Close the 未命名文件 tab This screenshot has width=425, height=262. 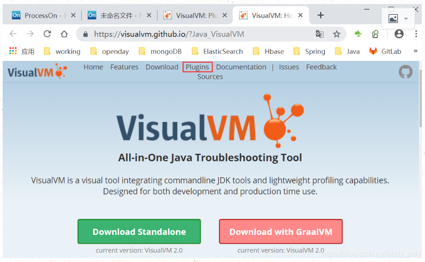pos(149,15)
